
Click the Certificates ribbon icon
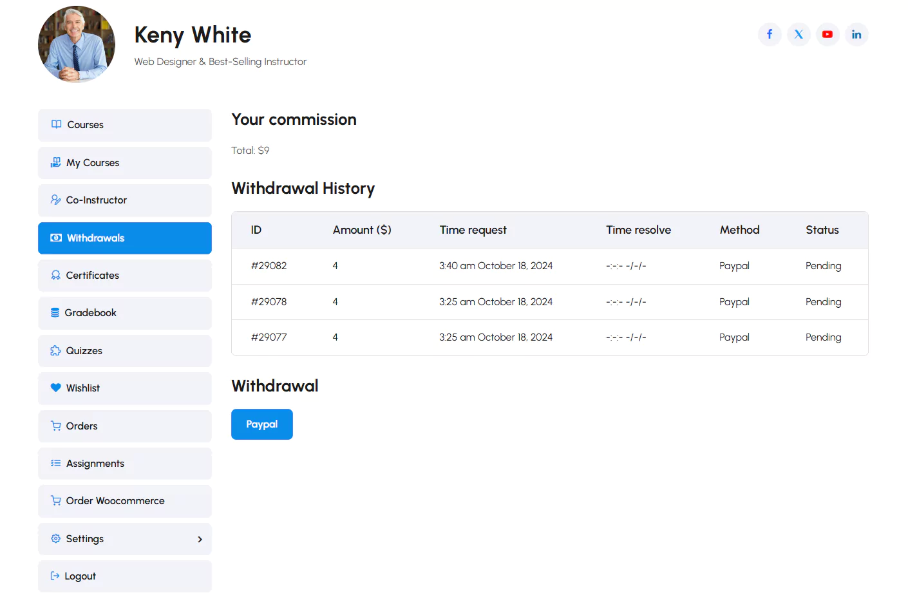pos(56,275)
